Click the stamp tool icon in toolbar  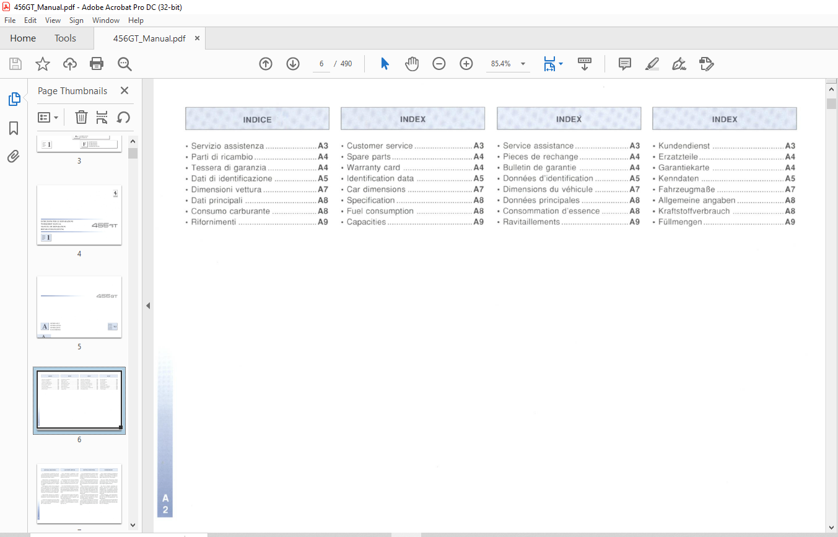pos(707,64)
